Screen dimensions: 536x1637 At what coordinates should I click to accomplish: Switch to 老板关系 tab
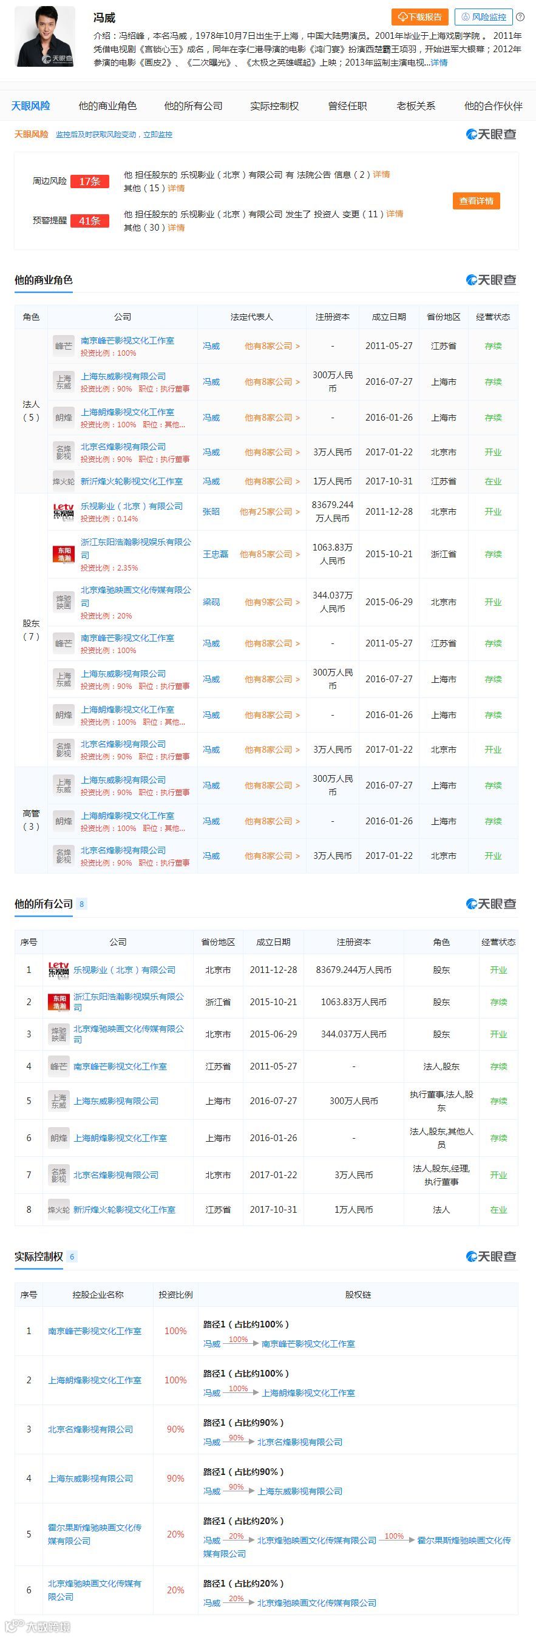pos(416,106)
